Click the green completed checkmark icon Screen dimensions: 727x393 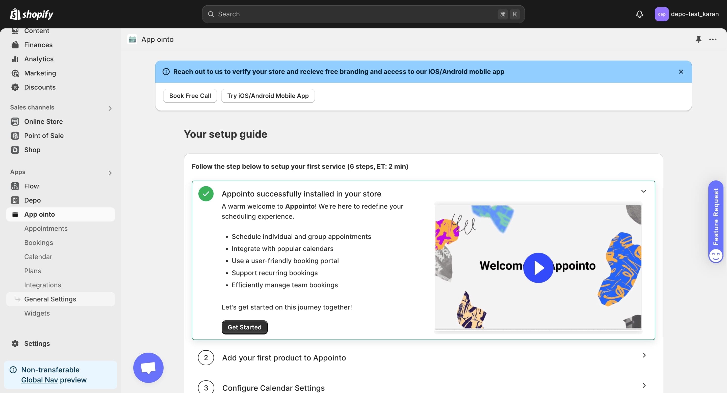206,194
